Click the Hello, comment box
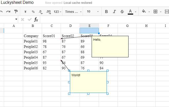This screenshot has width=169, height=107. (x=110, y=47)
